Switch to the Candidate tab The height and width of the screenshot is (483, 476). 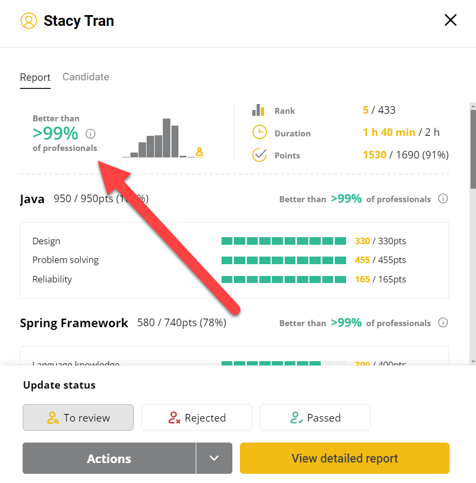pos(86,77)
